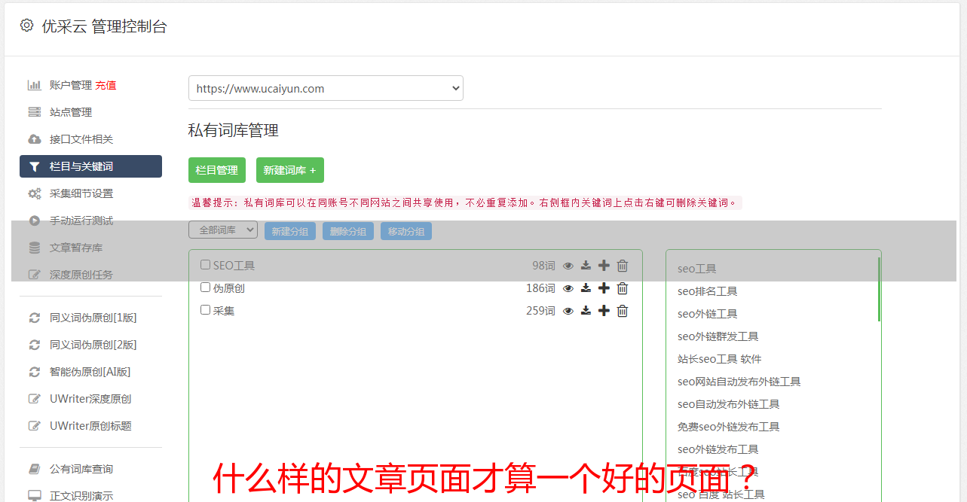The height and width of the screenshot is (502, 967).
Task: Click the 采集细节设置 gears icon
Action: (x=34, y=193)
